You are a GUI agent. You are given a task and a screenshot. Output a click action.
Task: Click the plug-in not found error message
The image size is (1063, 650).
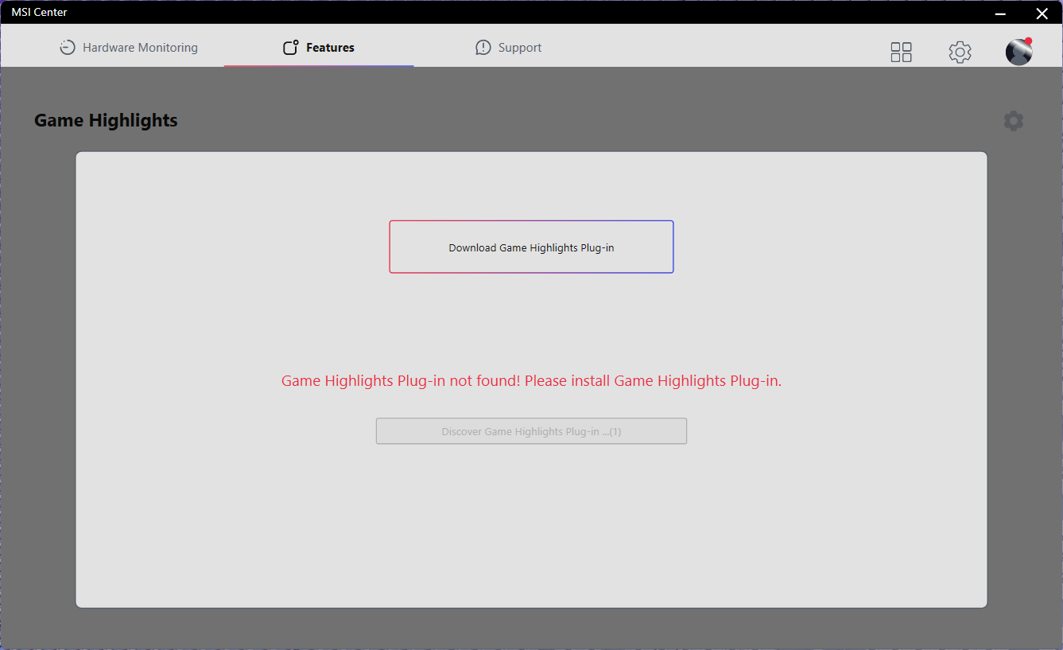pos(531,381)
